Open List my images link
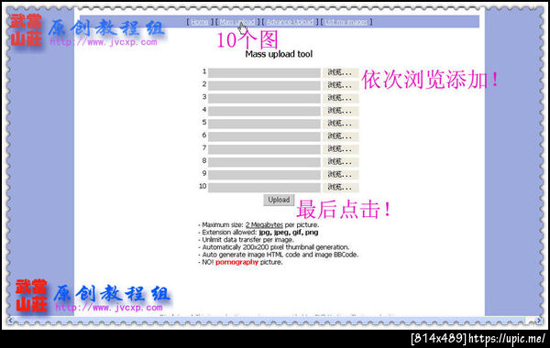The image size is (550, 348). click(x=346, y=22)
